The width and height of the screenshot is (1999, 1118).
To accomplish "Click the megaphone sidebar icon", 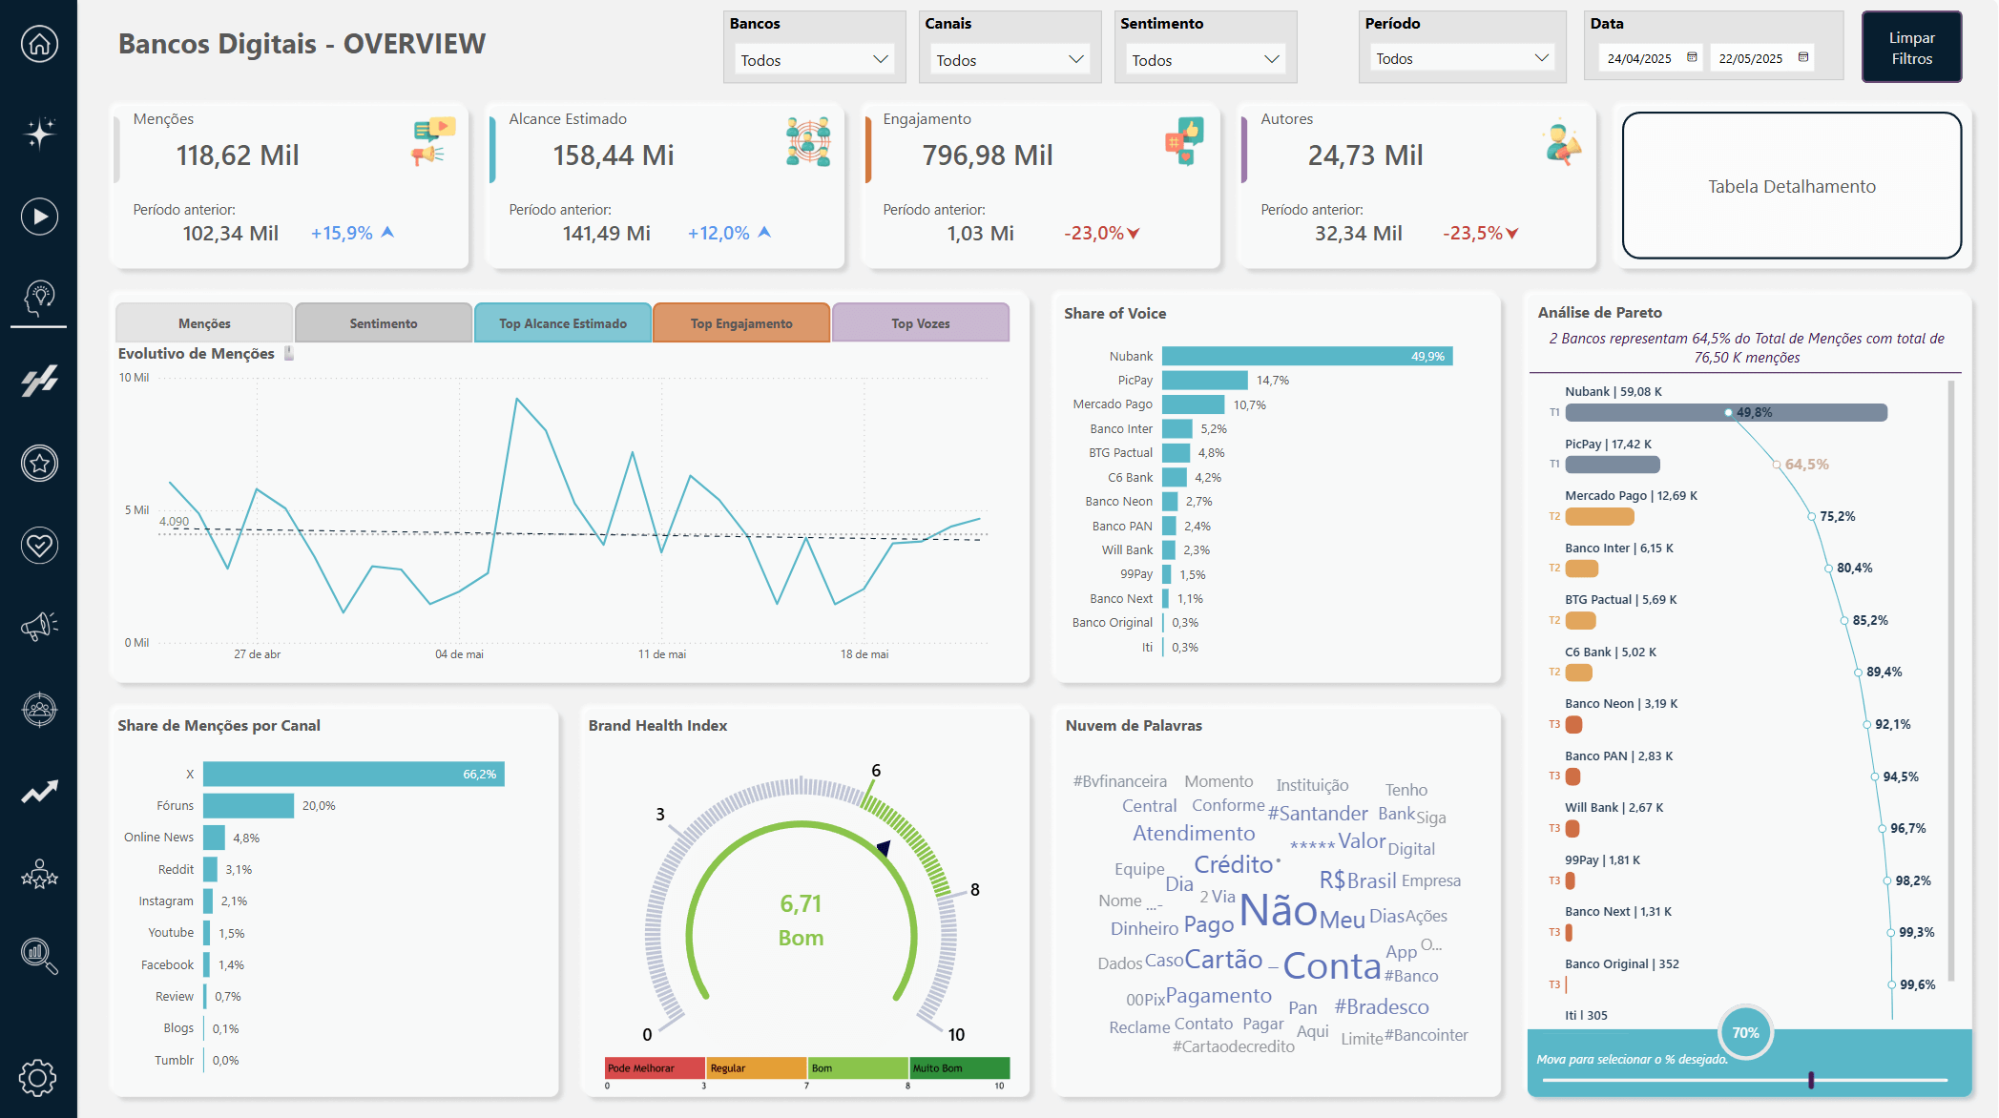I will (39, 627).
